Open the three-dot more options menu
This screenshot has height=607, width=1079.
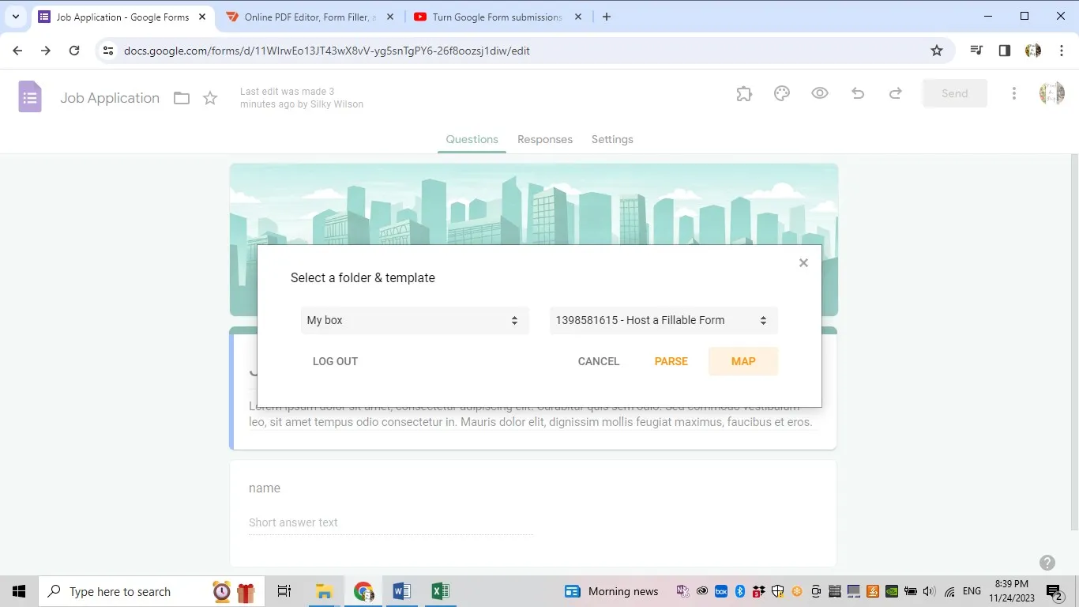pos(1013,92)
